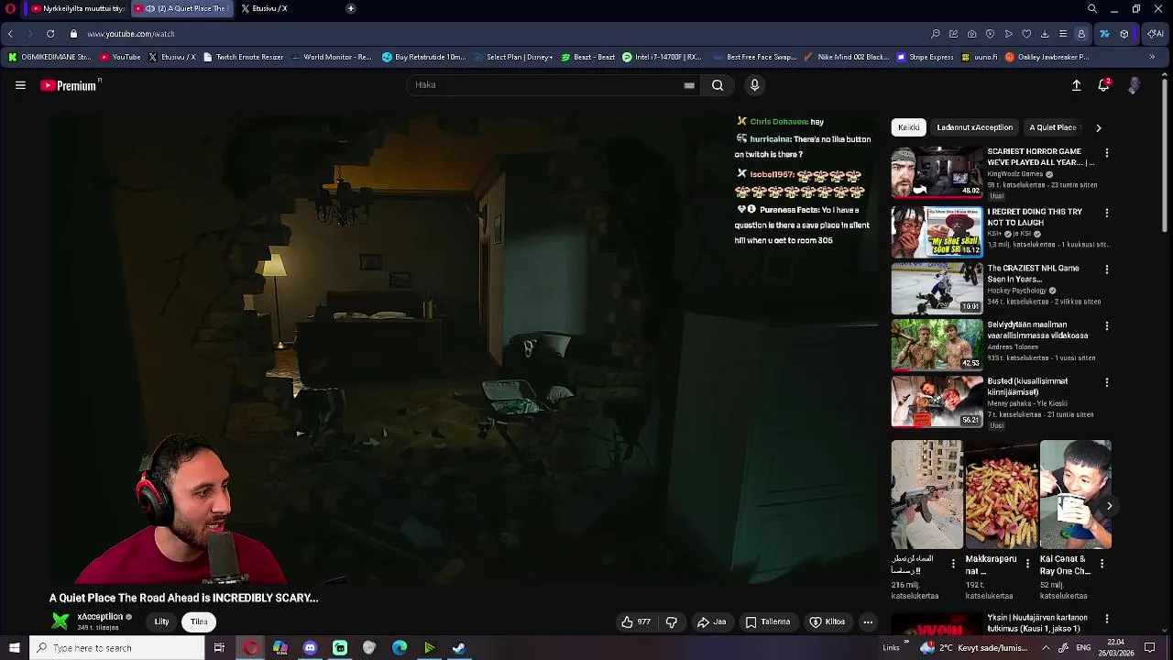Open xAcception channel avatar
The height and width of the screenshot is (660, 1173).
(x=60, y=621)
